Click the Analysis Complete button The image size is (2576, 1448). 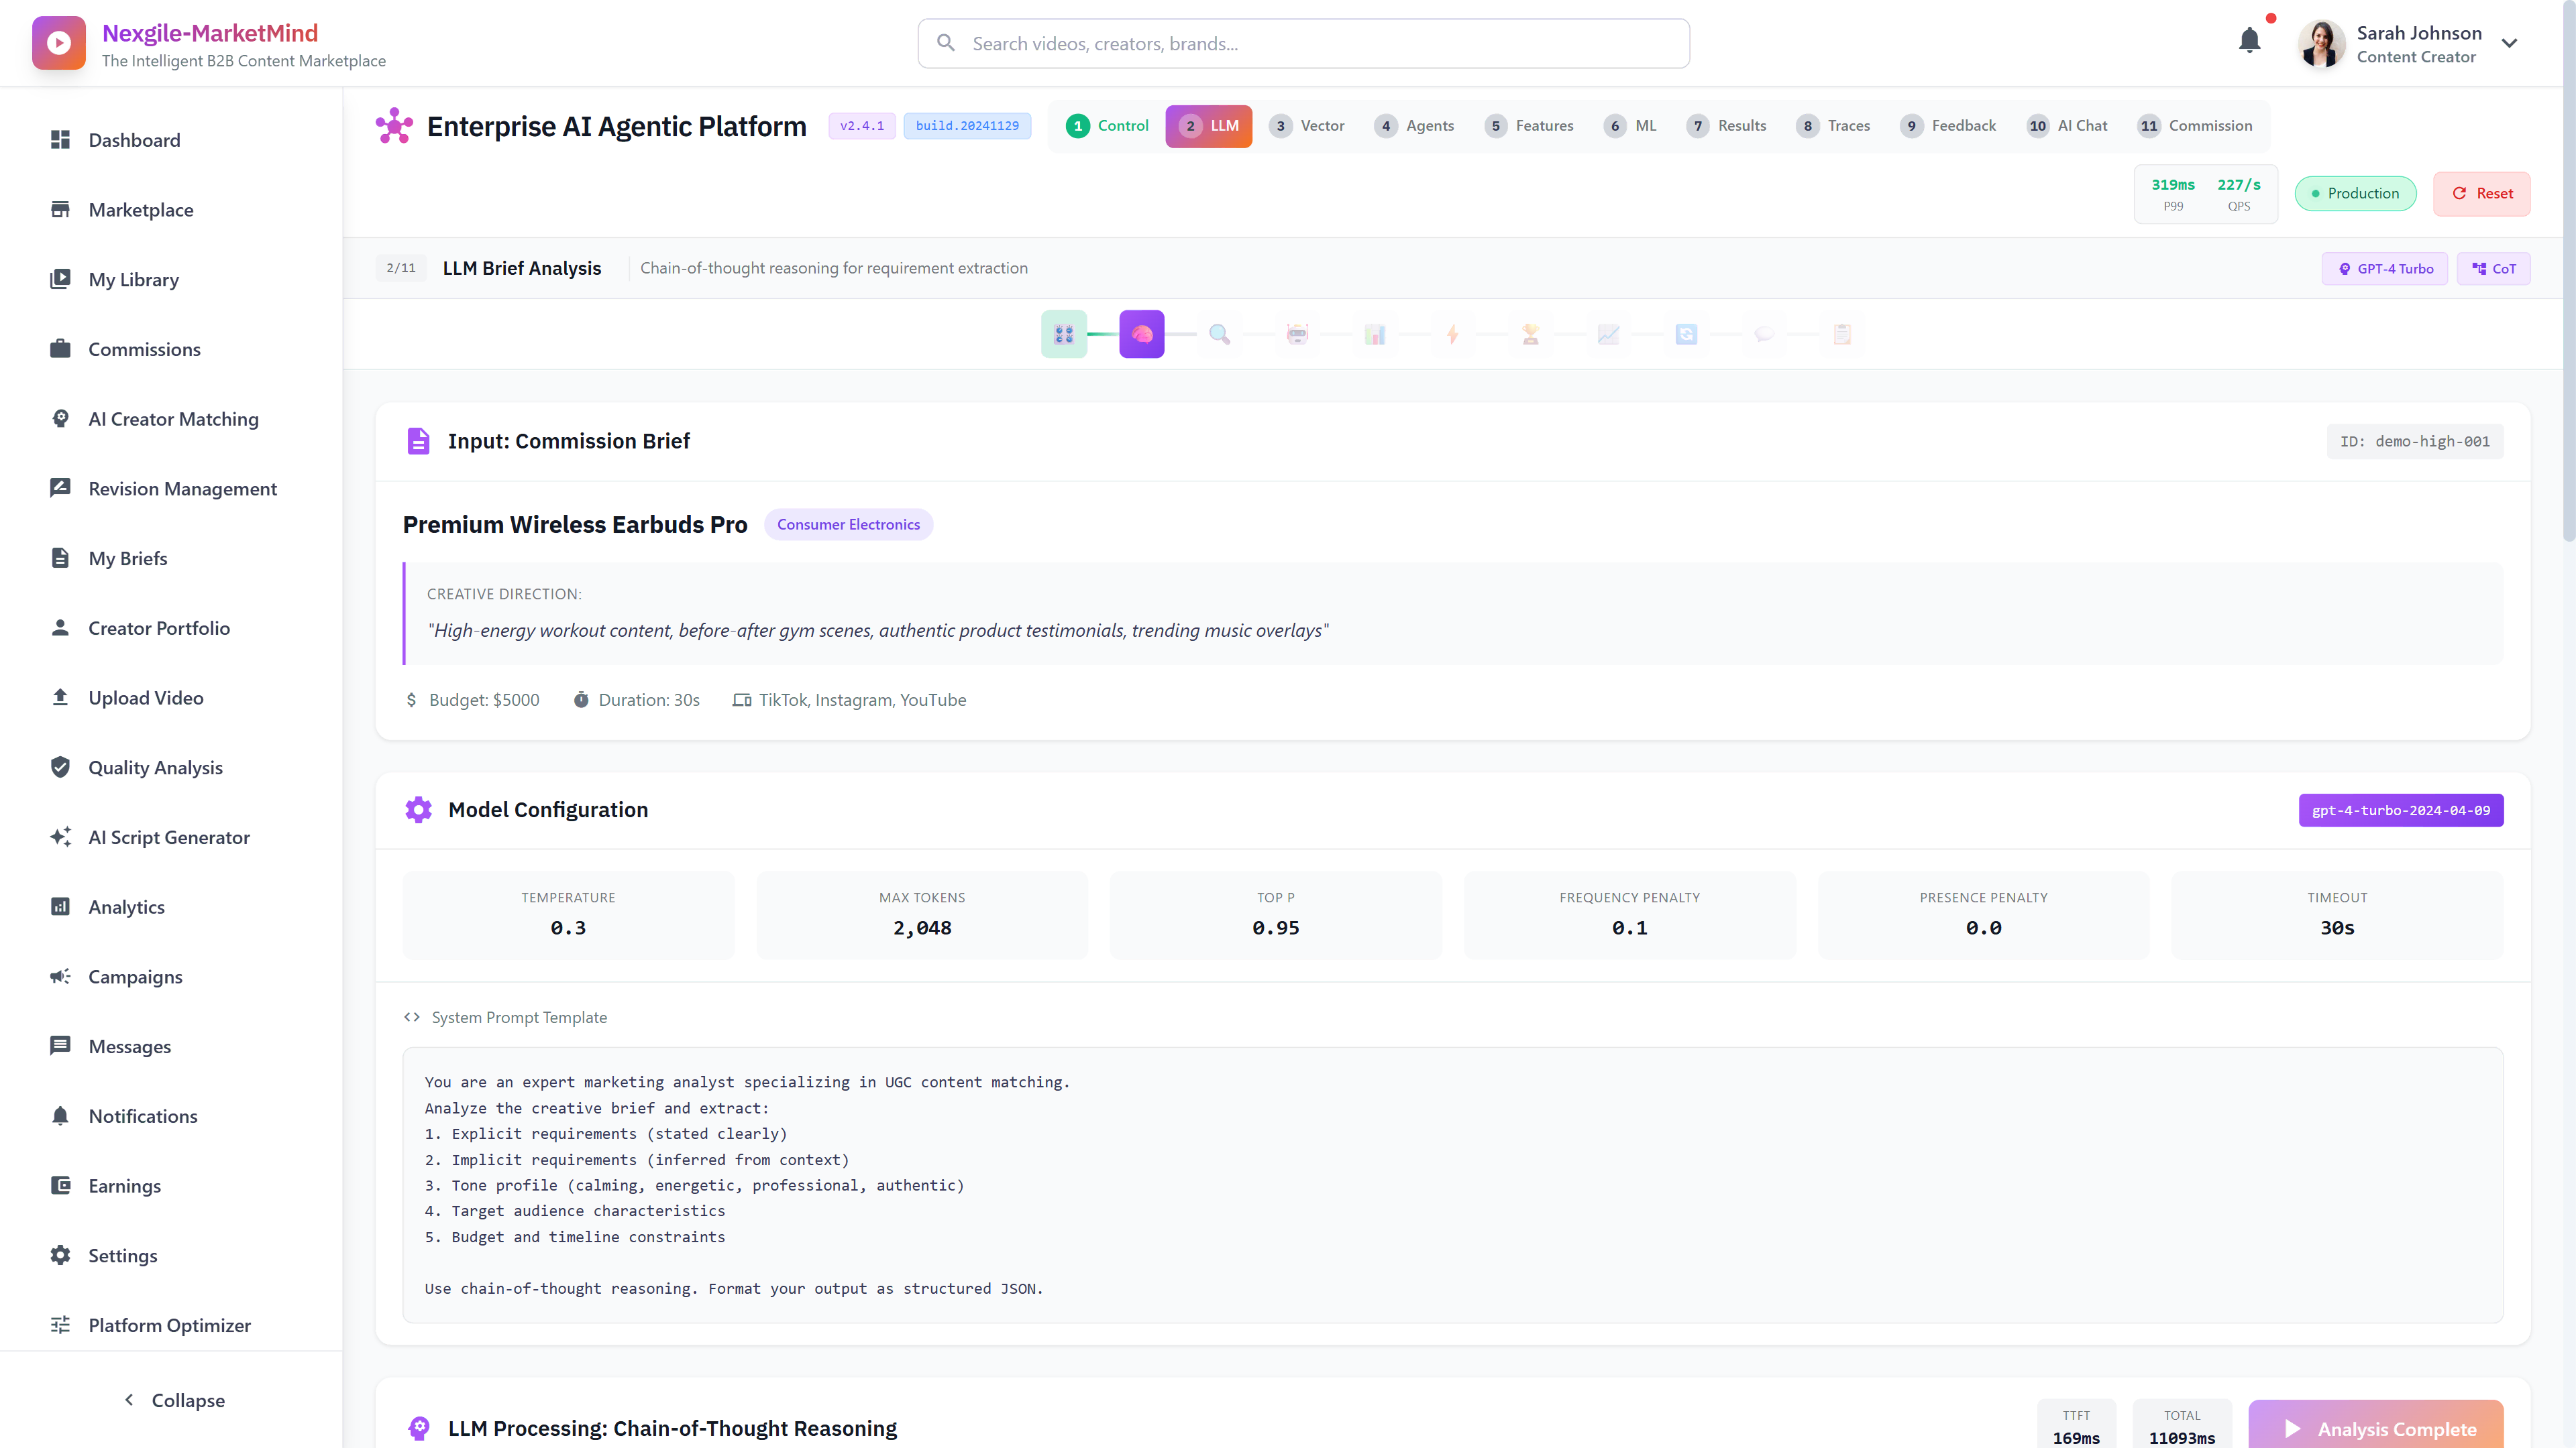click(x=2375, y=1428)
